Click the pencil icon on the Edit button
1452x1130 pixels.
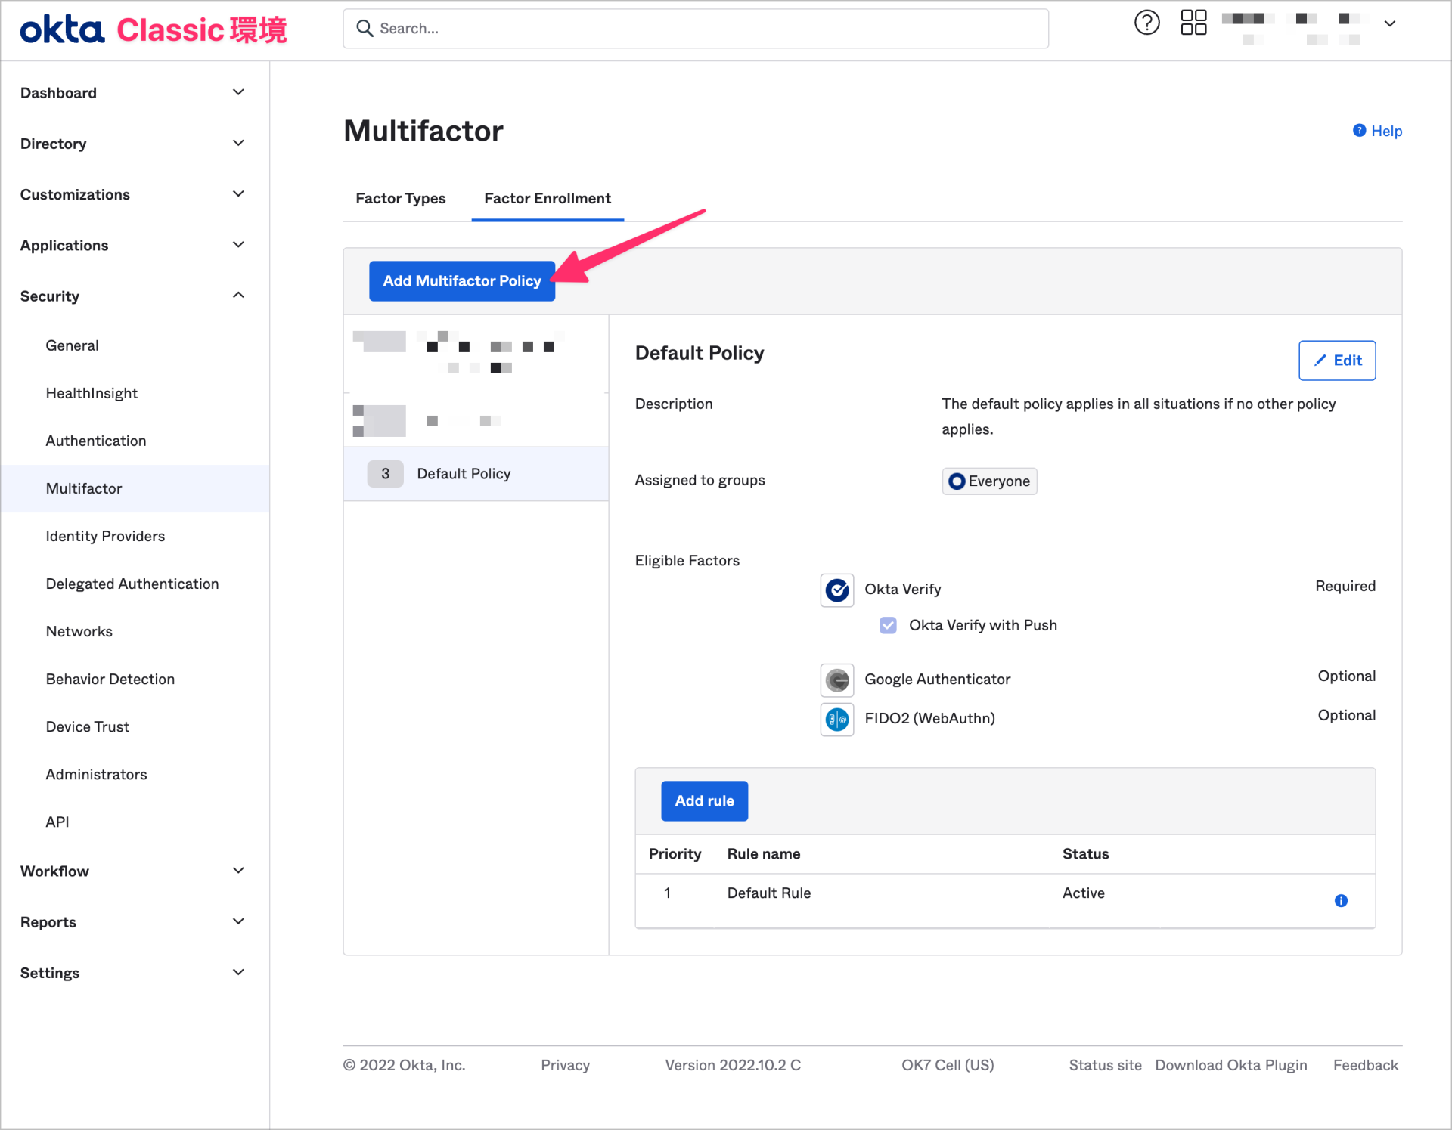[1319, 361]
